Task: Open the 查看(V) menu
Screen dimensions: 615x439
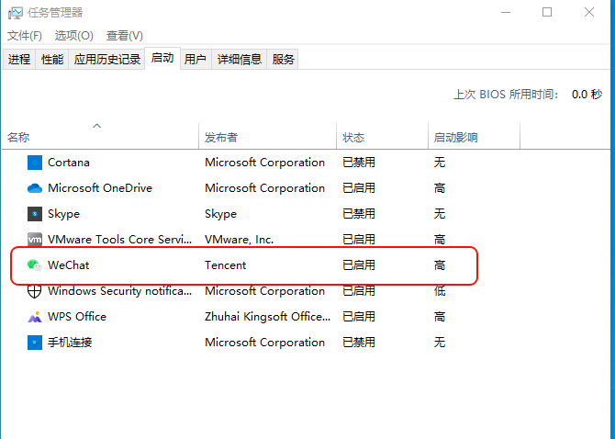Action: click(x=124, y=36)
